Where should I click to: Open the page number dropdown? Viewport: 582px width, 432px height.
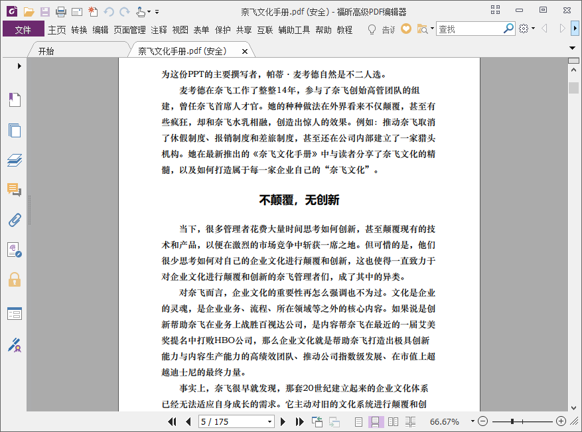pos(269,422)
